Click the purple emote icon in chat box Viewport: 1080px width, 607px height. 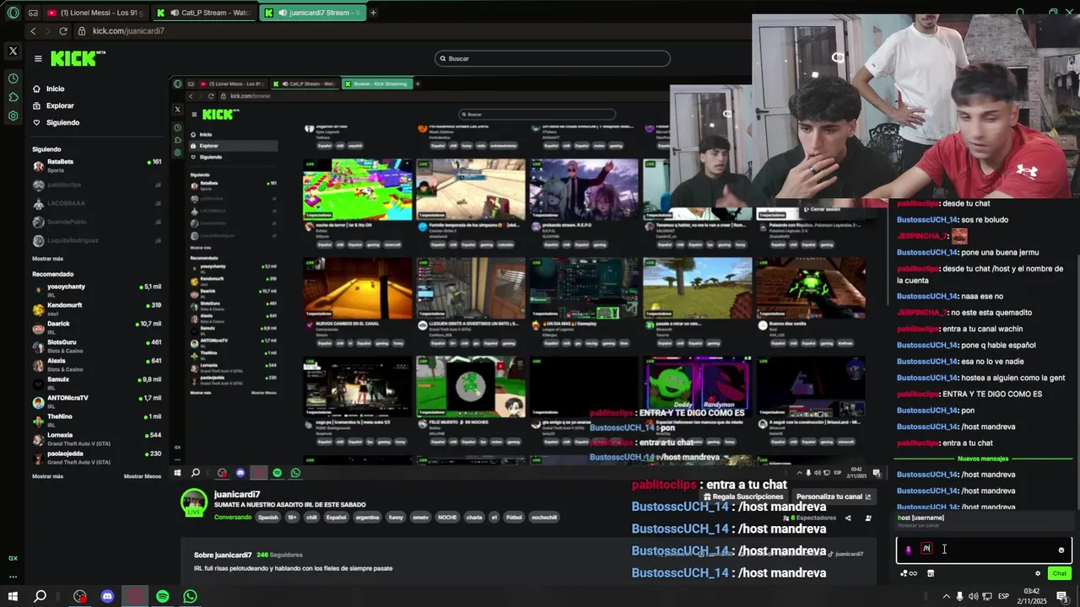(909, 550)
